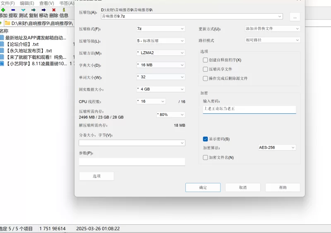The image size is (331, 233).
Task: Enable 加密文件名(N) checkbox
Action: click(205, 157)
